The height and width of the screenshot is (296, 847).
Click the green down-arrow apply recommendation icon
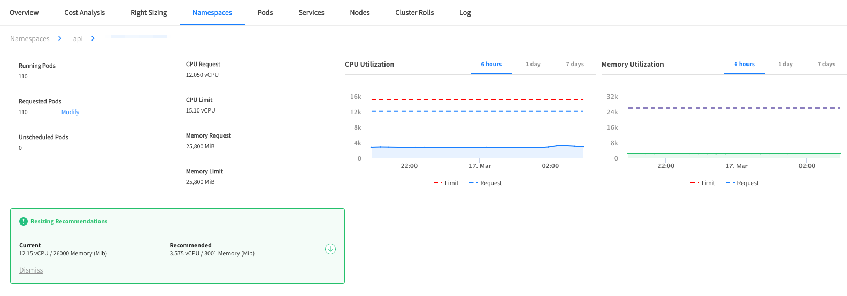pos(330,249)
